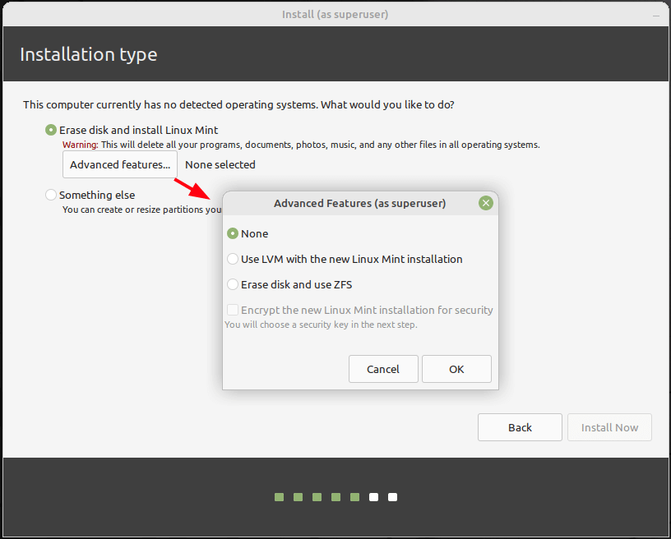Close the Advanced Features dialog with X icon
Screen dimensions: 671x539
tap(486, 203)
